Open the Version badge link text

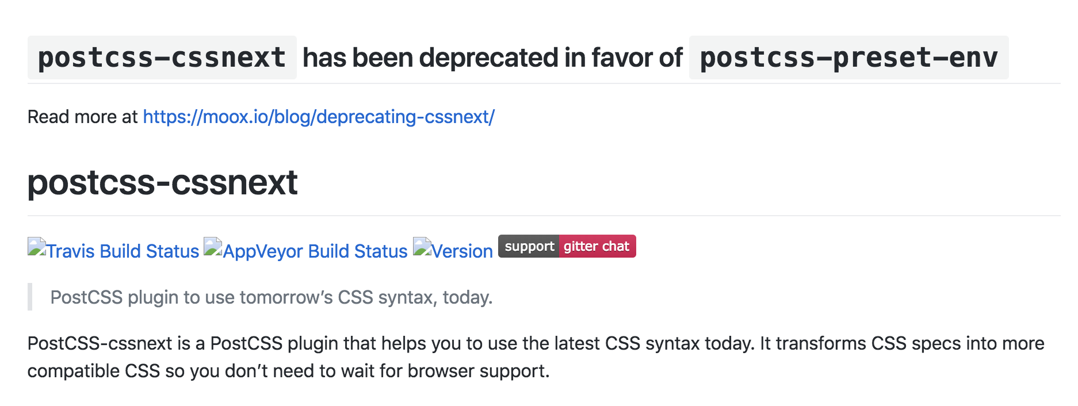(462, 251)
